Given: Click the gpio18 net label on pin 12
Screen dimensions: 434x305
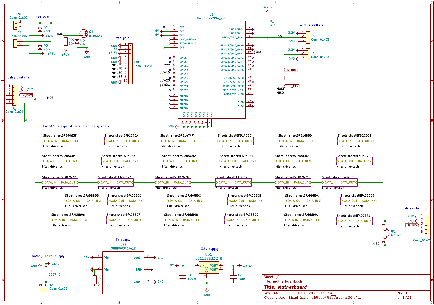Looking at the screenshot, I should pos(258,52).
